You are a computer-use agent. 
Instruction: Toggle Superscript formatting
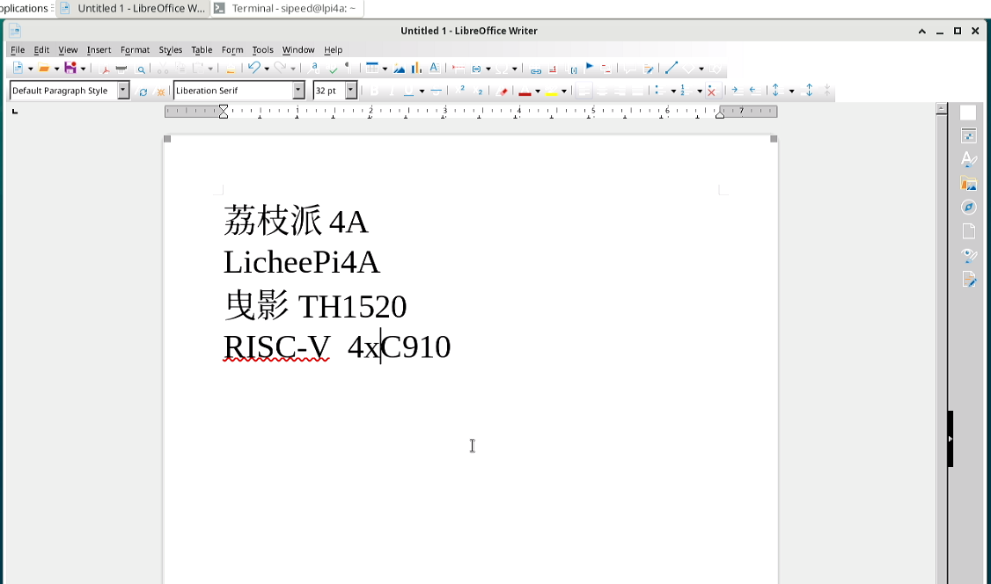[460, 90]
